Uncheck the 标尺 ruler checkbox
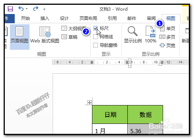194x139 pixels. tap(95, 28)
